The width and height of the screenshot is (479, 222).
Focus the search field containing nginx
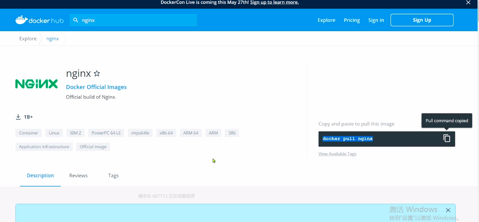(133, 20)
